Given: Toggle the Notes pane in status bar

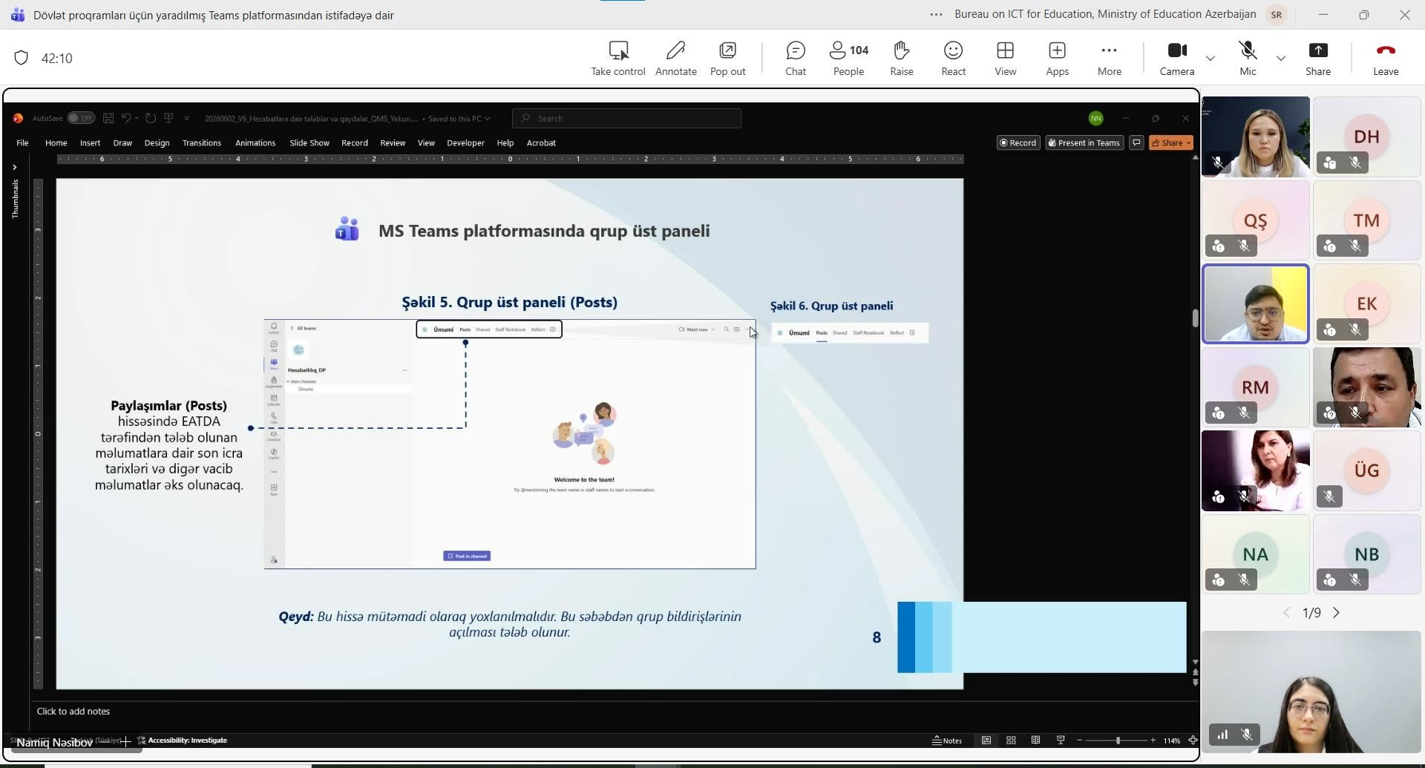Looking at the screenshot, I should (x=947, y=741).
